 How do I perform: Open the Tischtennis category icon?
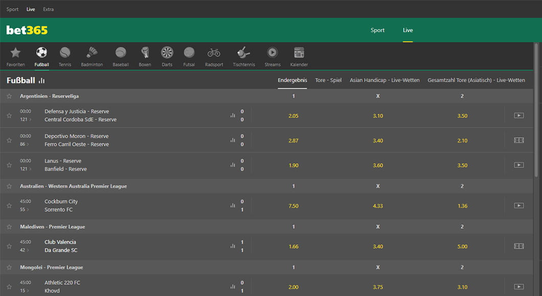(243, 53)
